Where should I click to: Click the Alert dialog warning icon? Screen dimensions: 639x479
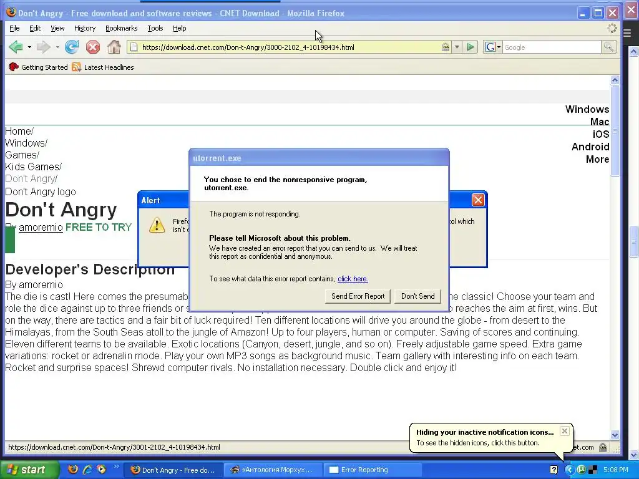pos(157,225)
